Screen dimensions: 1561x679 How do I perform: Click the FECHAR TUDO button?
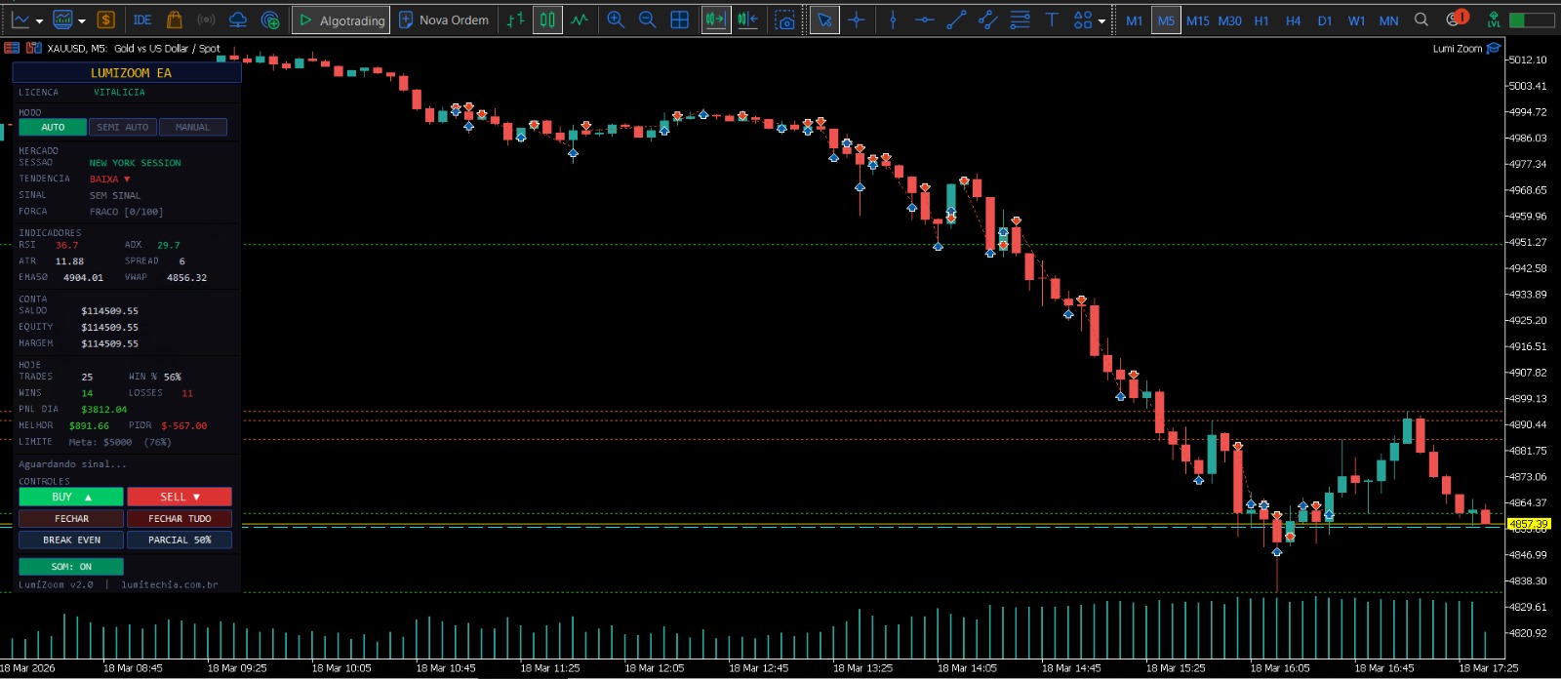click(180, 519)
